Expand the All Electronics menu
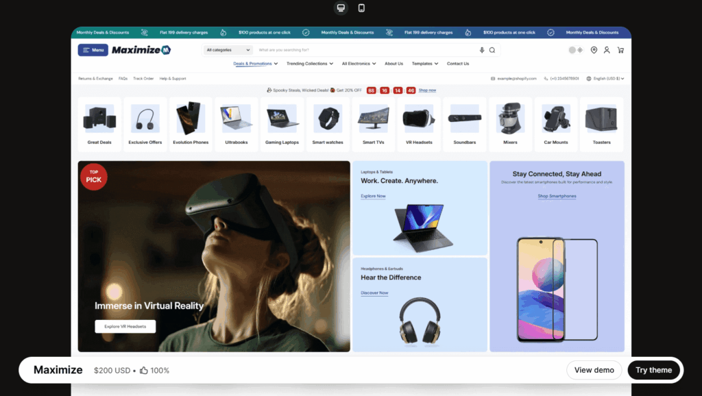702x396 pixels. click(359, 64)
